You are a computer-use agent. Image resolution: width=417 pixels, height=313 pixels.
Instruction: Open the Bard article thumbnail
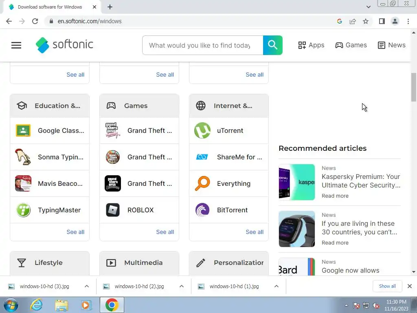[297, 267]
